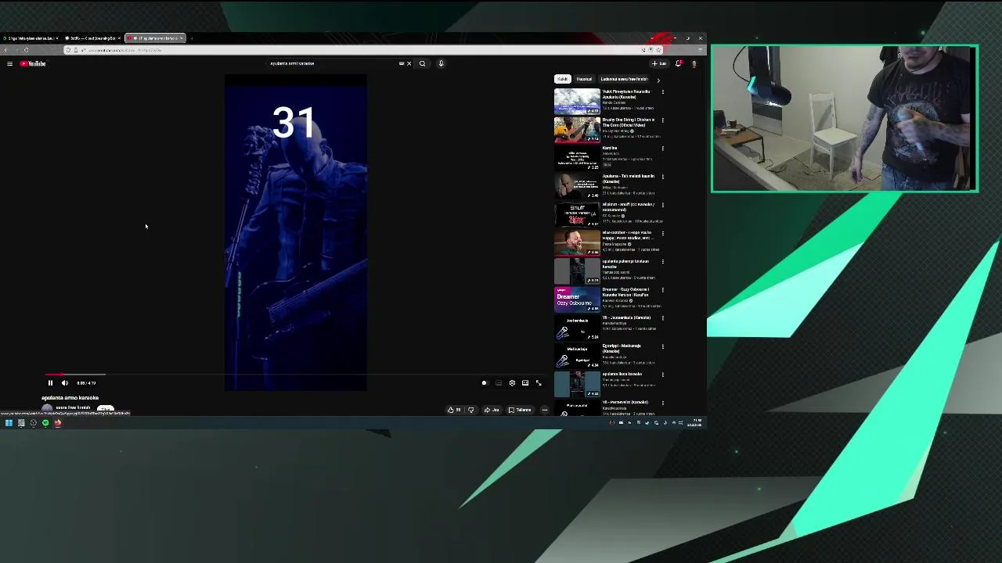Open options menu for slipknot snuff video
This screenshot has height=563, width=1002.
662,205
